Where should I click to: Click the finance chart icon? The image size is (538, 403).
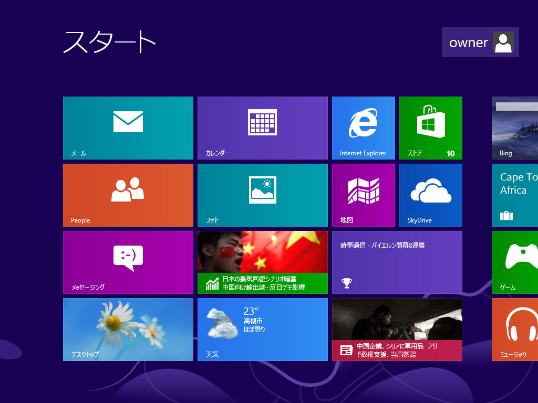212,283
